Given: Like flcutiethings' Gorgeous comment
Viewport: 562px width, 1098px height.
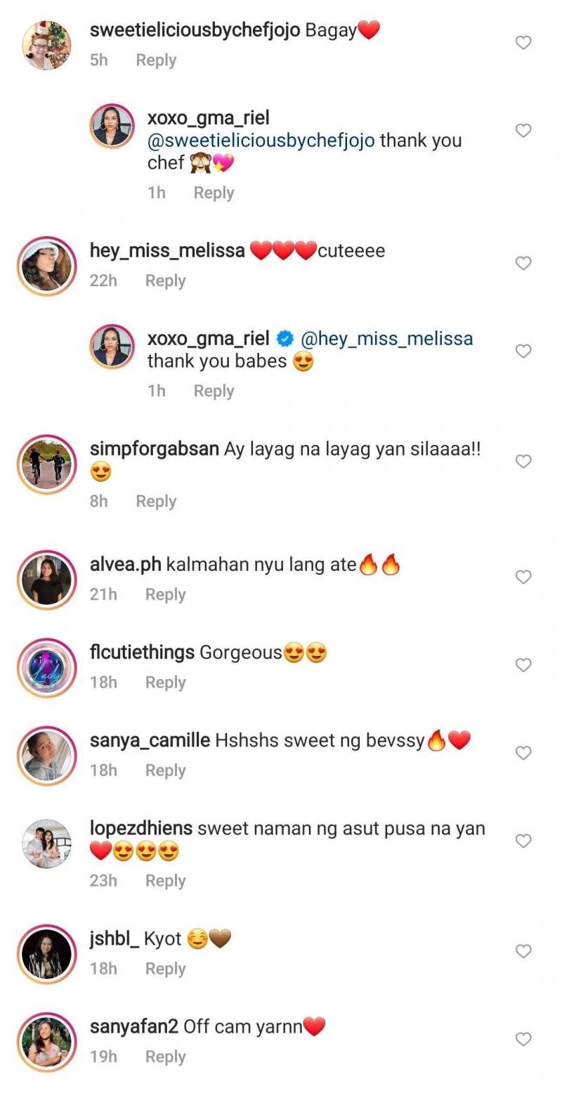Looking at the screenshot, I should click(x=523, y=664).
